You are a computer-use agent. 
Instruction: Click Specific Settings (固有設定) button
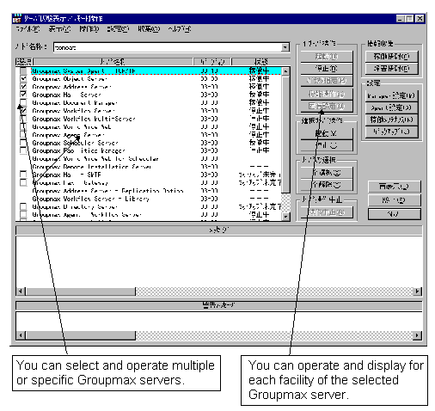pos(327,106)
